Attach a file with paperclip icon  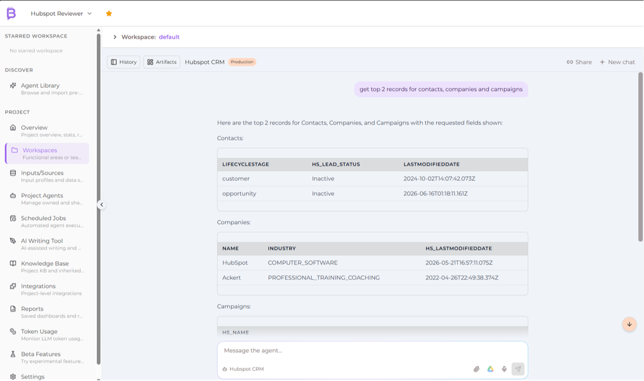476,369
